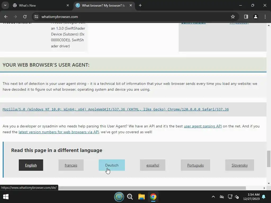271x203 pixels.
Task: Click the cloud sync tray icon
Action: [x=222, y=197]
